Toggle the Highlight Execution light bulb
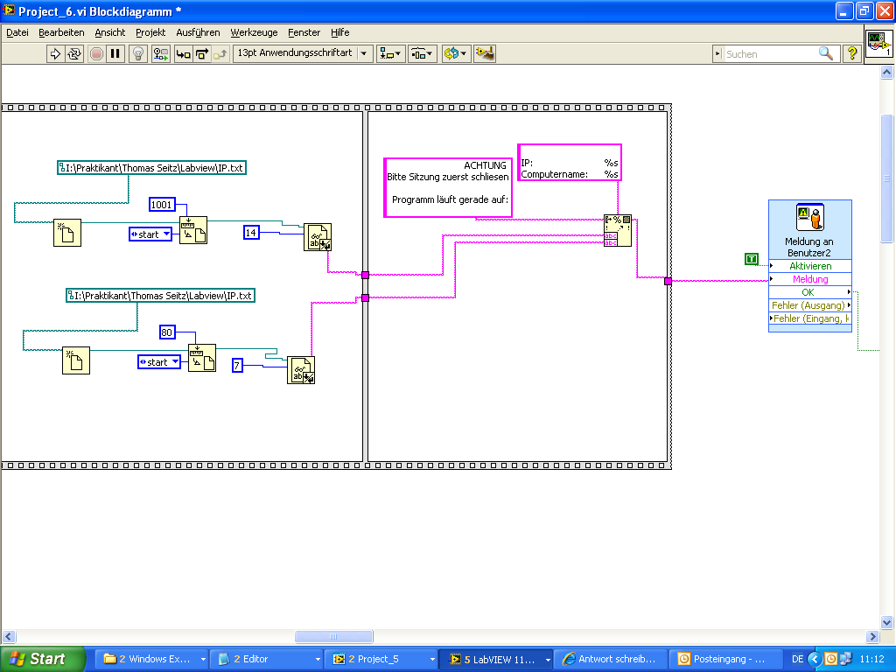 pyautogui.click(x=137, y=53)
